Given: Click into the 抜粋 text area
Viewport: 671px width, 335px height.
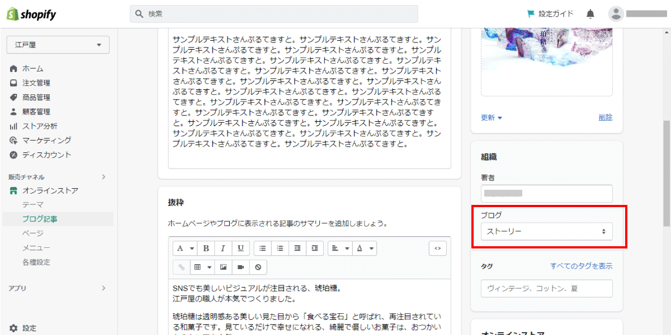Looking at the screenshot, I should pos(309,306).
